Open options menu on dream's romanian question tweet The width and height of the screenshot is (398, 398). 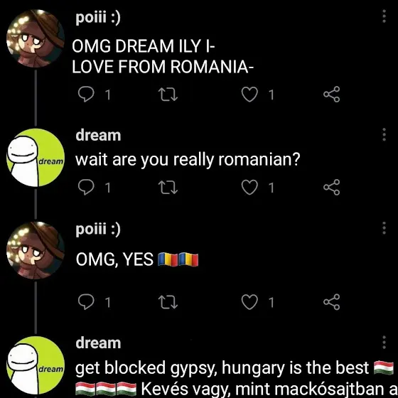[x=384, y=134]
